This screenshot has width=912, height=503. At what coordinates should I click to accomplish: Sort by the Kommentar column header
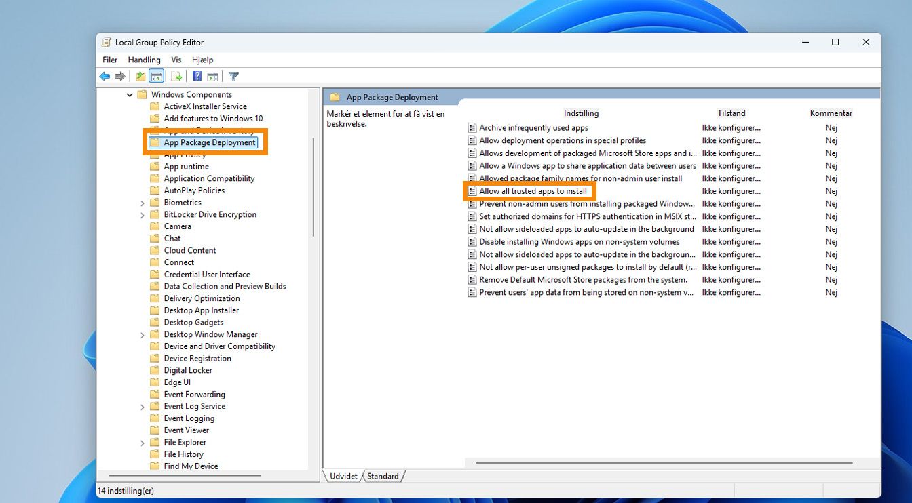[831, 113]
